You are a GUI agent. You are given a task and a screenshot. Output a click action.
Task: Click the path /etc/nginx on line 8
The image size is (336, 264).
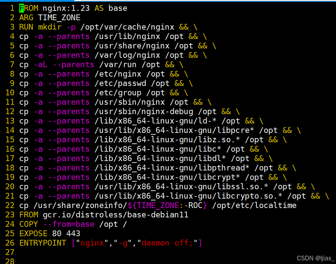118,74
